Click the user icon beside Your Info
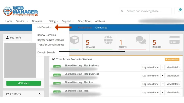The width and height of the screenshot is (184, 103). pos(7,37)
